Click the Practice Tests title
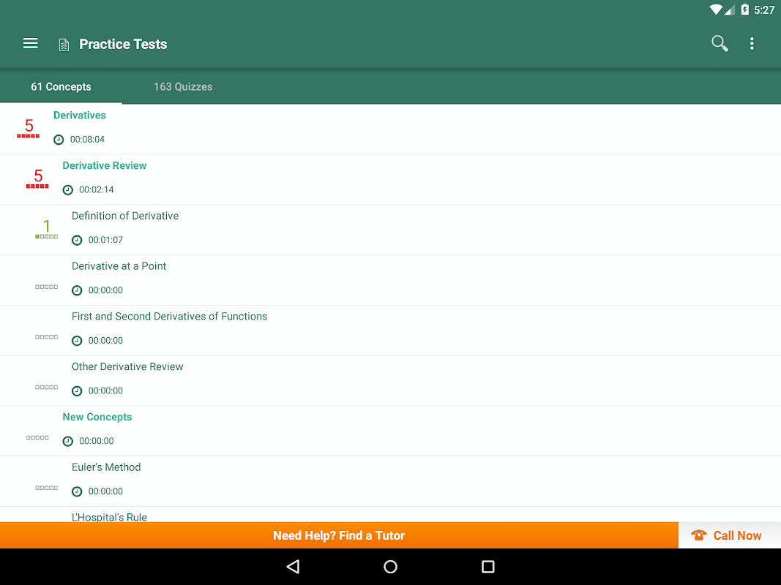The image size is (781, 585). click(123, 45)
